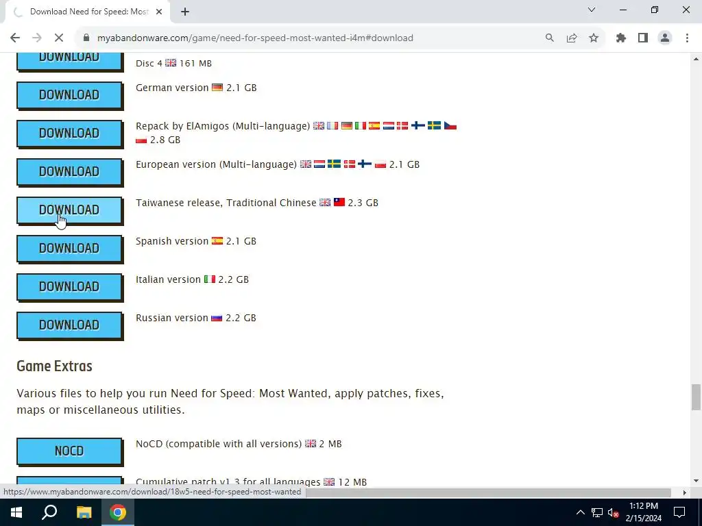
Task: Bookmark this page with the star
Action: point(594,38)
